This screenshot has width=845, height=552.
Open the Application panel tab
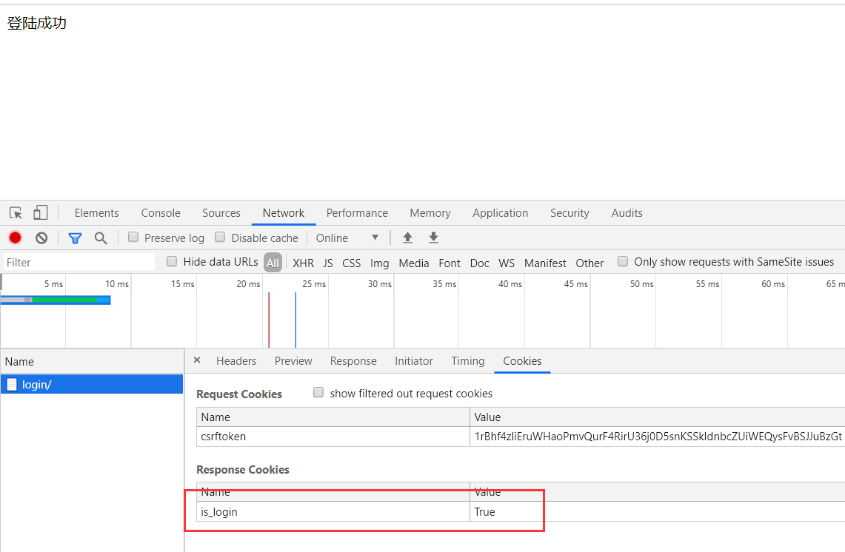click(500, 212)
